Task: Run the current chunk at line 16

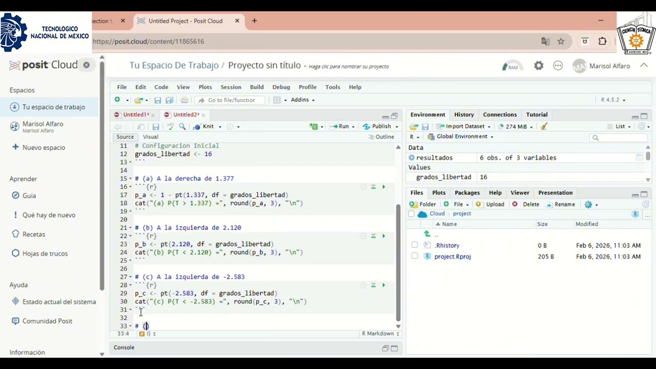Action: pos(383,187)
